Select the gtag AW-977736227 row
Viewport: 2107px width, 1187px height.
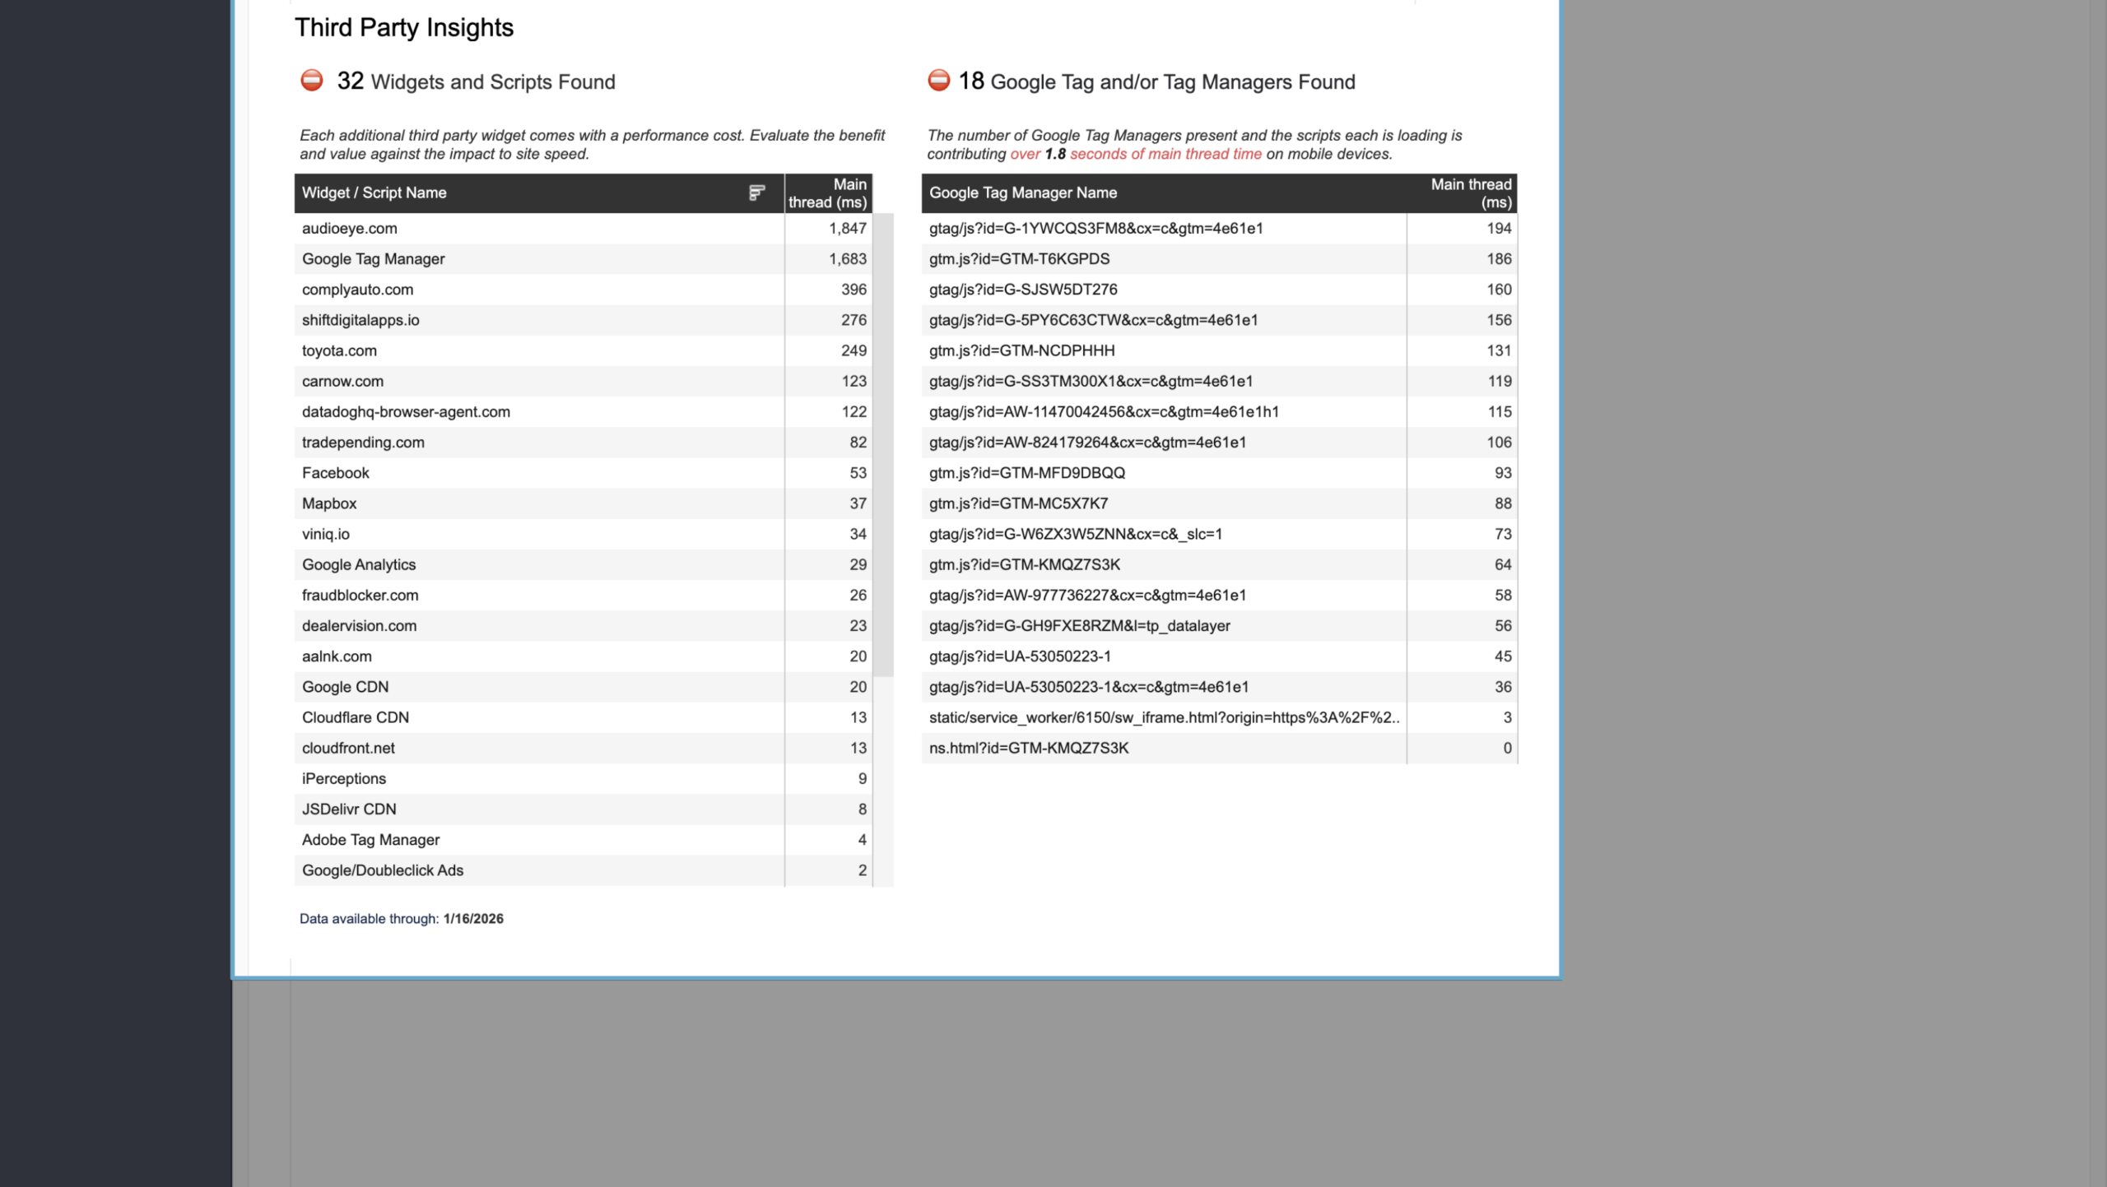[1219, 595]
